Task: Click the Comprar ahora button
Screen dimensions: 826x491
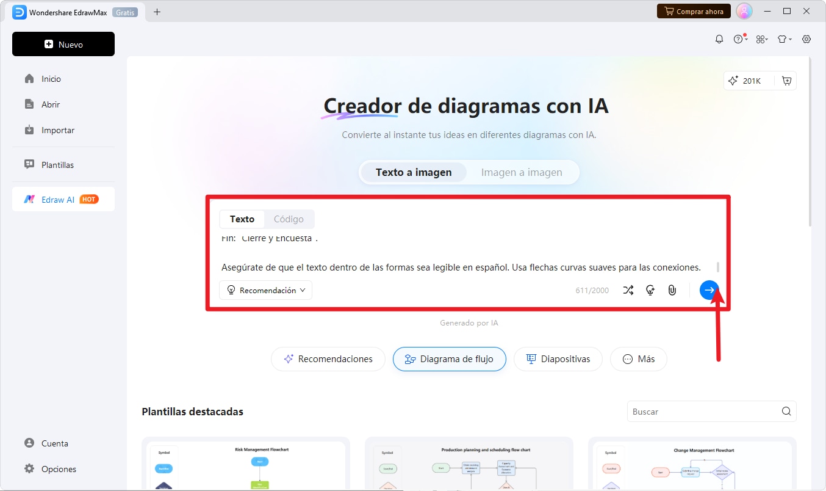Action: click(x=694, y=10)
